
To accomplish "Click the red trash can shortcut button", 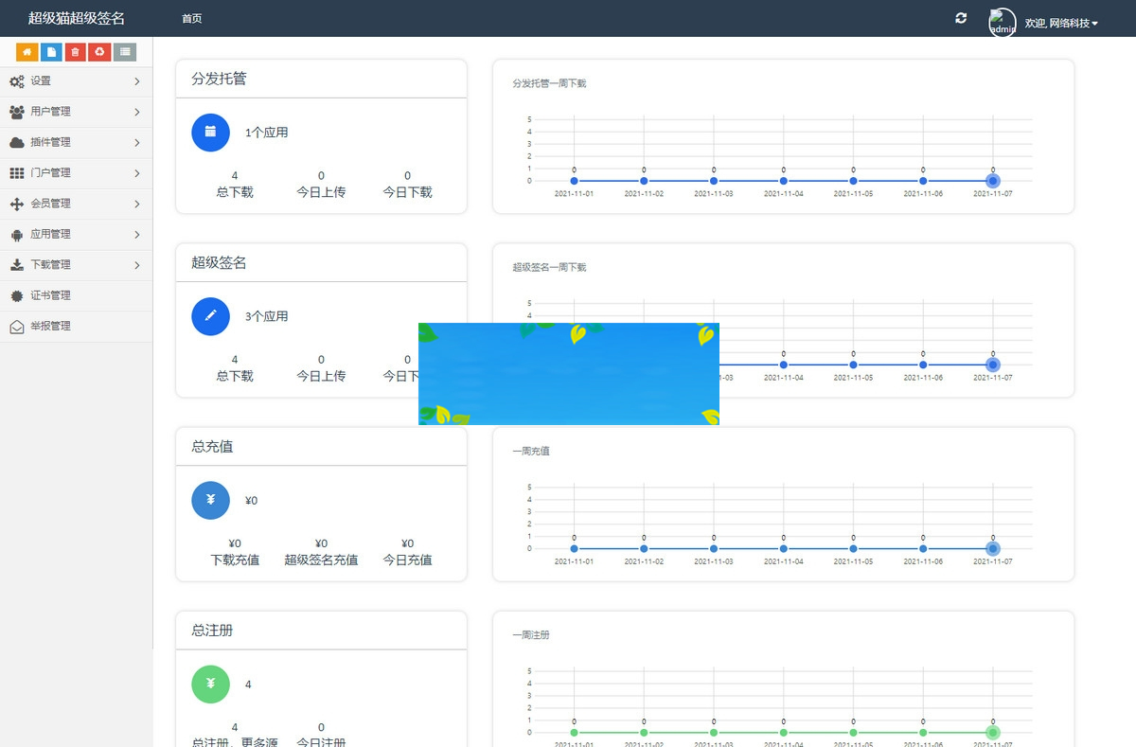I will click(76, 52).
